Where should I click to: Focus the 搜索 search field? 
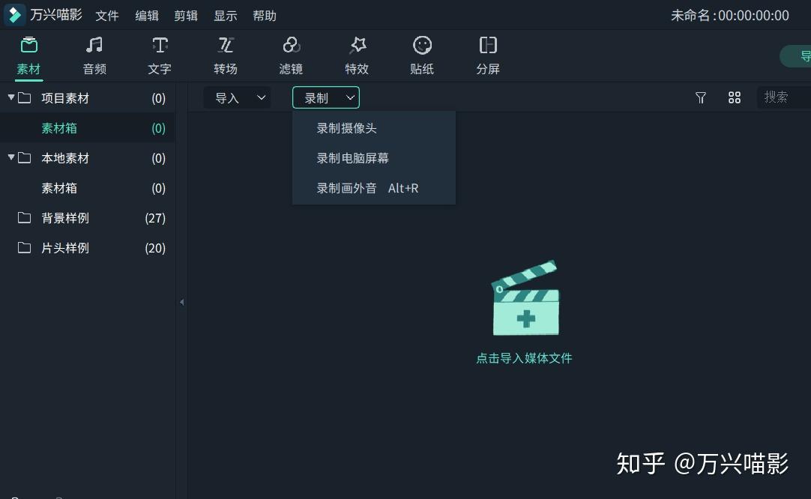pos(784,97)
